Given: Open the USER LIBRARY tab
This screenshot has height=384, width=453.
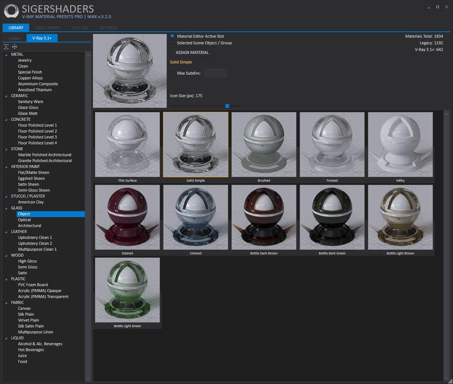Looking at the screenshot, I should [48, 28].
